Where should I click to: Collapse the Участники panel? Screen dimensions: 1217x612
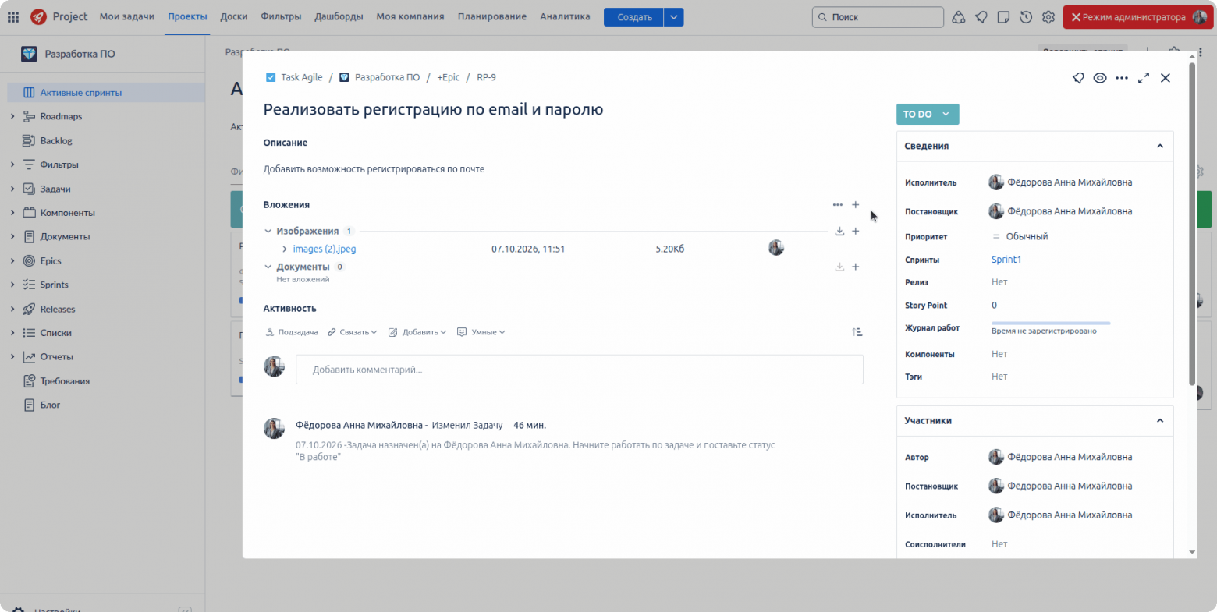(1160, 421)
